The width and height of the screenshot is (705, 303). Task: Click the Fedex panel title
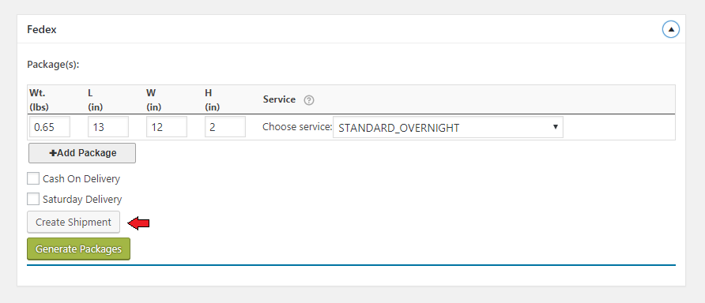[42, 30]
